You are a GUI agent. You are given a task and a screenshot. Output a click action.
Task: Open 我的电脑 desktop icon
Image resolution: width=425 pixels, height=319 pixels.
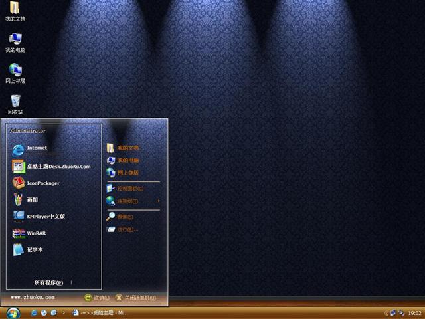[15, 43]
